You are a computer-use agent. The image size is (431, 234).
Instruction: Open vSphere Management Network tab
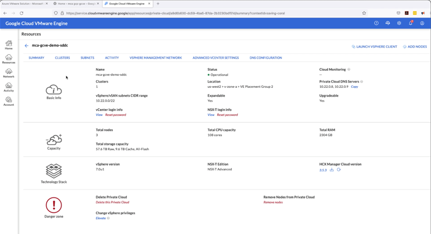[156, 58]
